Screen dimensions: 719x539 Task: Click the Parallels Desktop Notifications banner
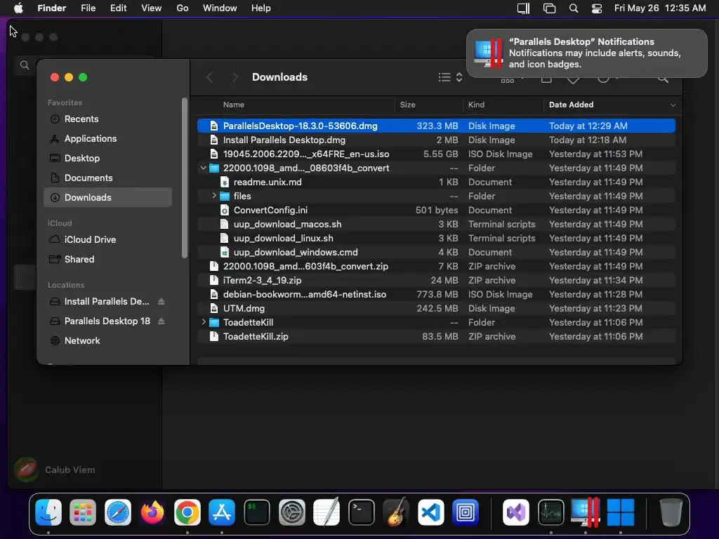click(586, 53)
